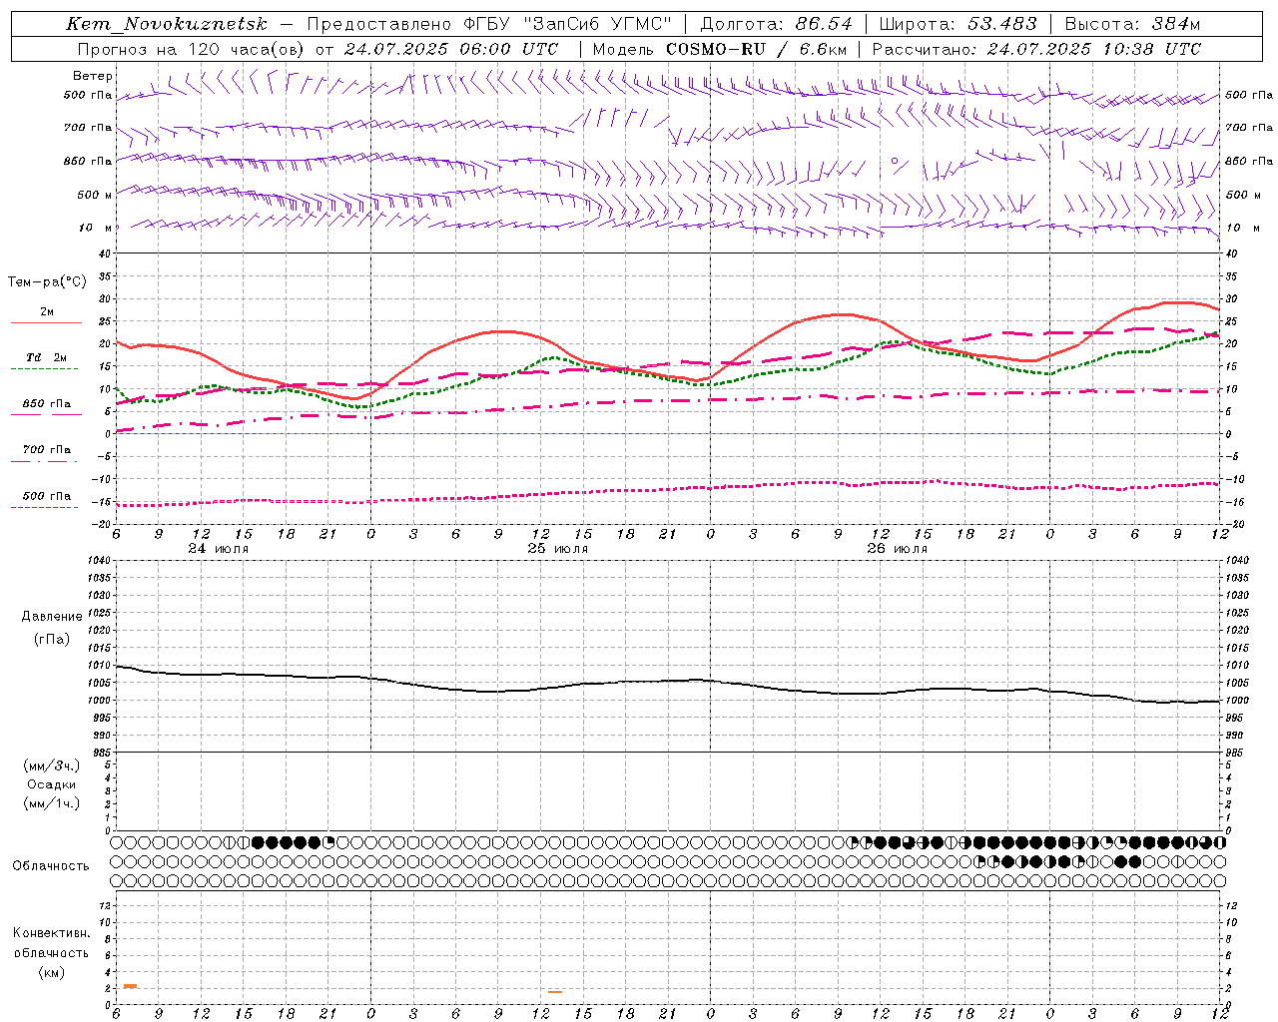The width and height of the screenshot is (1278, 1022).
Task: Click the 'Предоставлено ФГБУ "ЗапСиб УГМС"' provider text
Action: pyautogui.click(x=489, y=24)
